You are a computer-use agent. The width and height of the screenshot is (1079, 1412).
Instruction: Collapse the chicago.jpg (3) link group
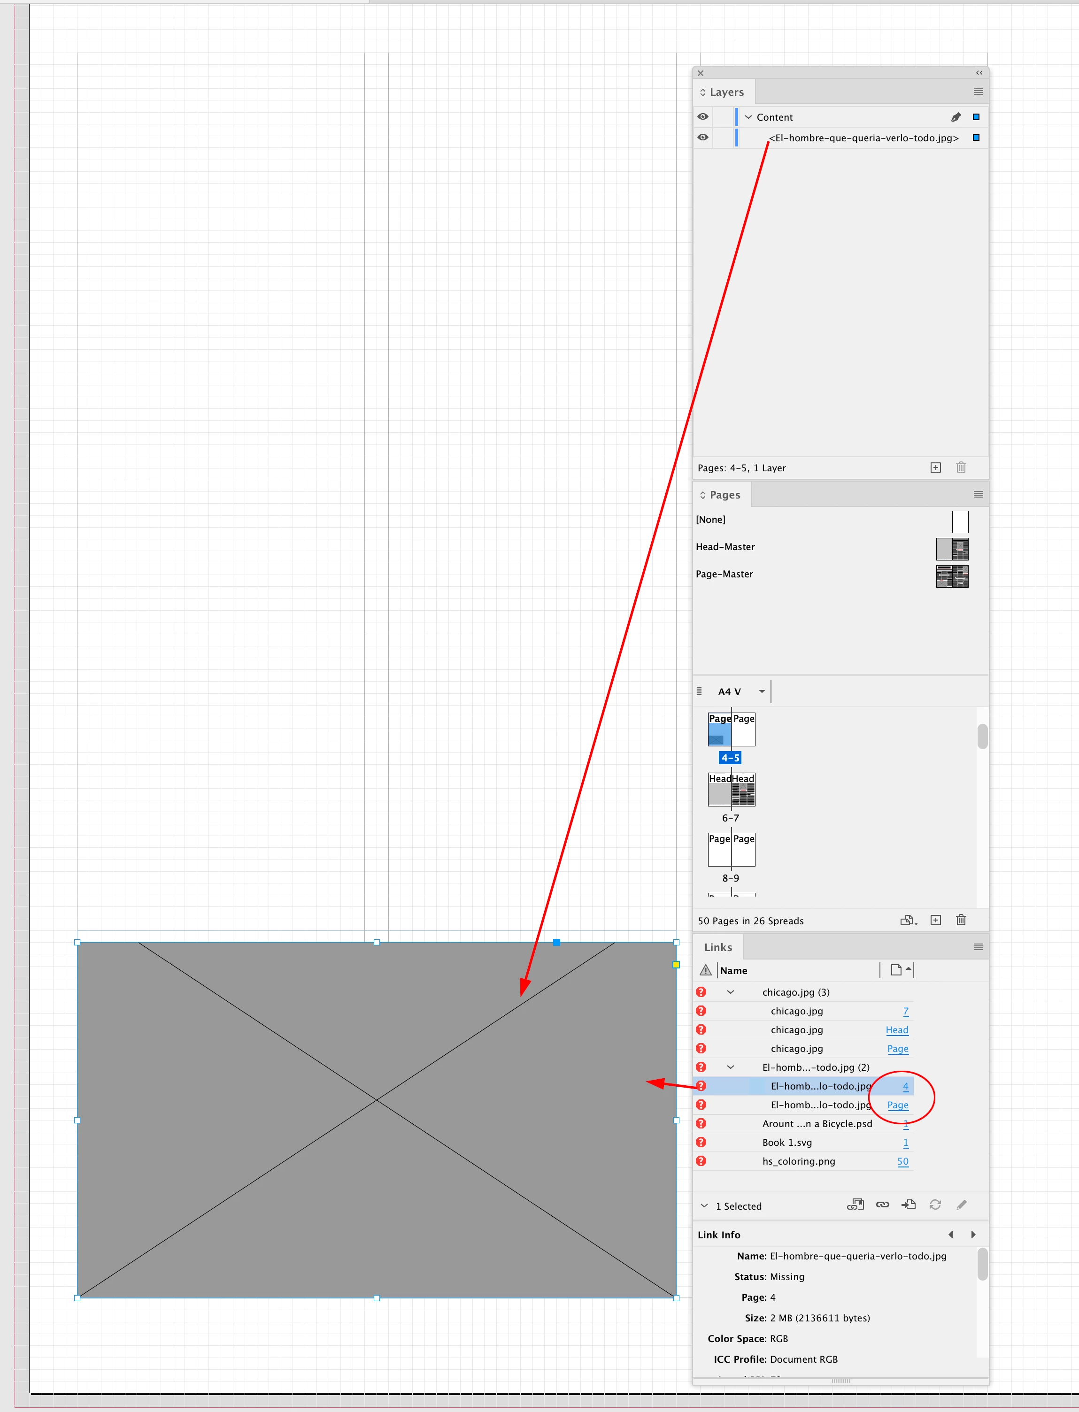point(730,992)
